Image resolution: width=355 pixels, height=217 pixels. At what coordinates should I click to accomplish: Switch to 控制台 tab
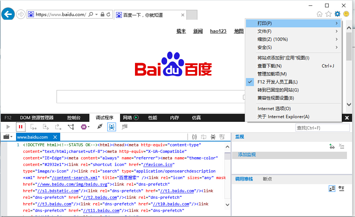point(74,118)
